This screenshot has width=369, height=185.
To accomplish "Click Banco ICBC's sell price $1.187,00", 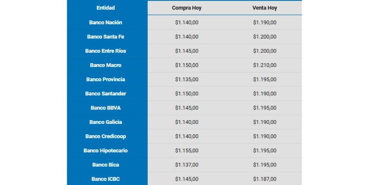I will click(264, 179).
